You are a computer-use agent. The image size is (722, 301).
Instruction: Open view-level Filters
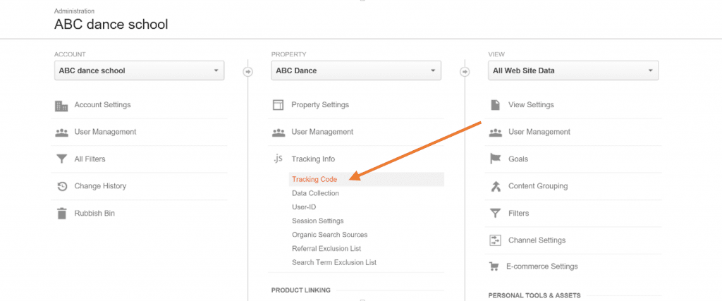tap(518, 214)
